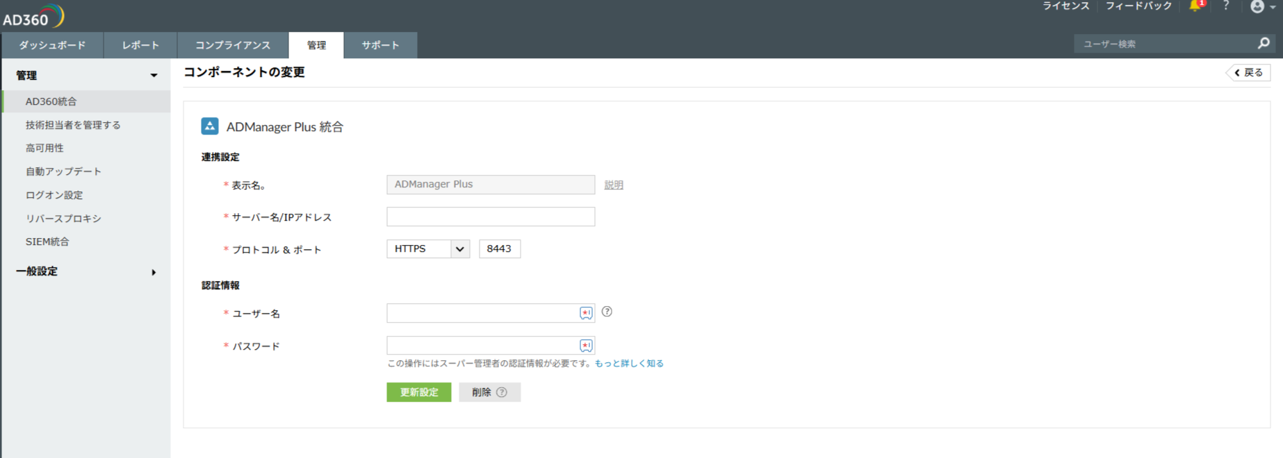This screenshot has height=458, width=1283.
Task: Open the notifications bell icon
Action: [x=1195, y=6]
